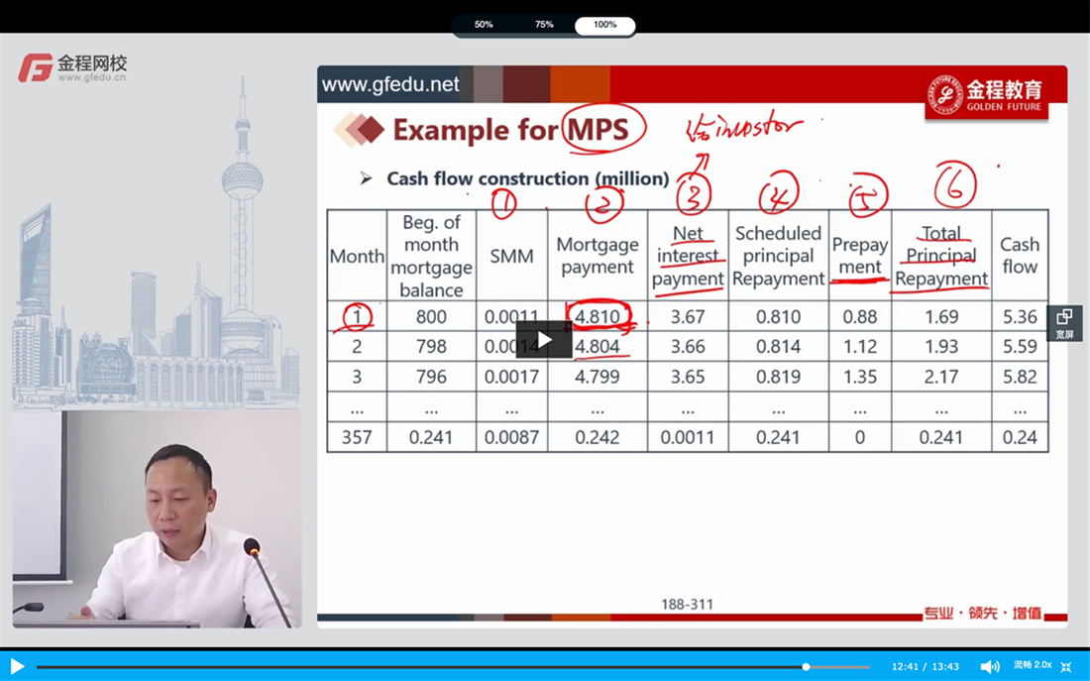Image resolution: width=1090 pixels, height=681 pixels.
Task: Click the large play overlay on the video
Action: pyautogui.click(x=544, y=339)
